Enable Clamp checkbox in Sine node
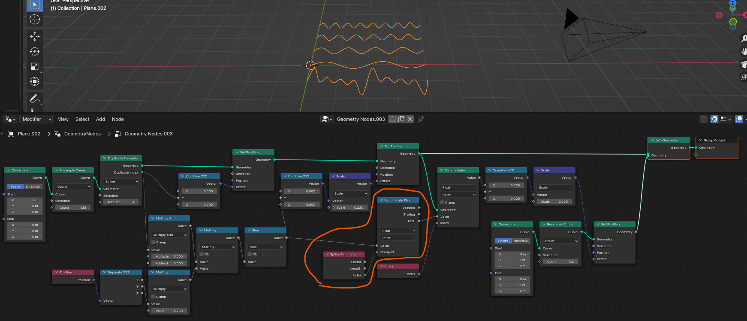This screenshot has height=321, width=747. pos(250,254)
